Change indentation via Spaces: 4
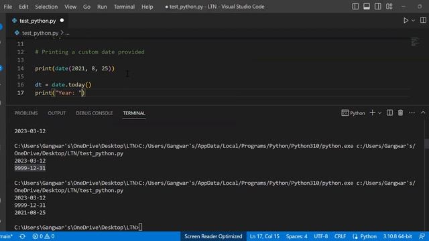This screenshot has height=241, width=429. tap(296, 236)
